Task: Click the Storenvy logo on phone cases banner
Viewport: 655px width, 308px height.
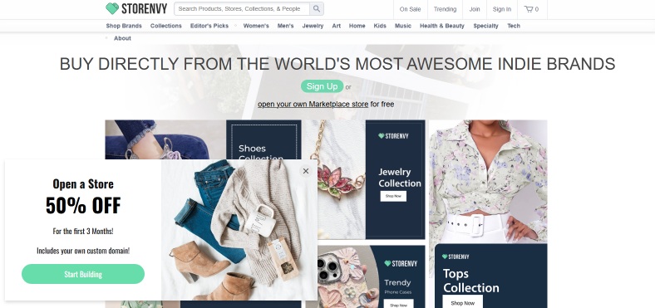Action: 401,263
